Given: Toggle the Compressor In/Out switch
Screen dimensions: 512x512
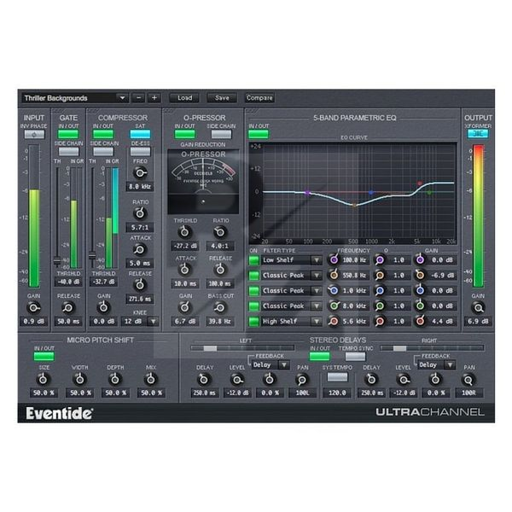Looking at the screenshot, I should click(103, 134).
